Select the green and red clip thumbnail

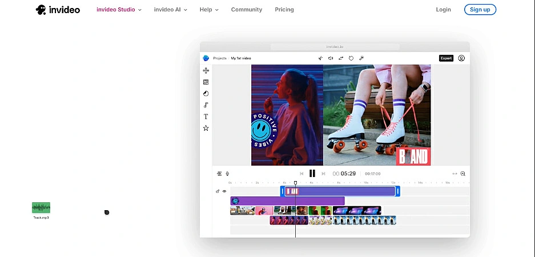(320, 210)
